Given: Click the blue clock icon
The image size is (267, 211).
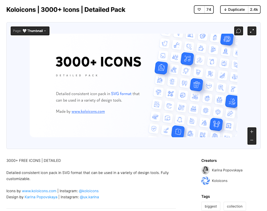Looking at the screenshot, I should pyautogui.click(x=178, y=131).
